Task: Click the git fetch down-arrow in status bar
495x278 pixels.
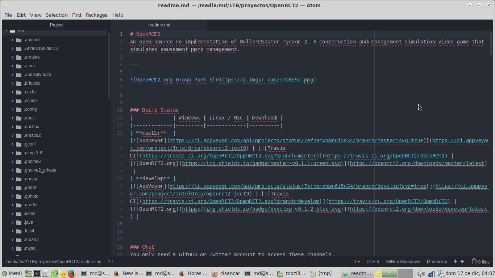Action: pyautogui.click(x=456, y=262)
